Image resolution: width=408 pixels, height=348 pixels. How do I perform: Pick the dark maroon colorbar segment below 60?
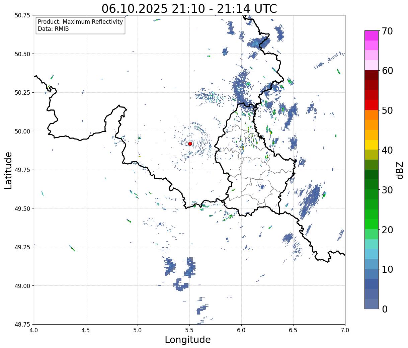click(x=371, y=75)
